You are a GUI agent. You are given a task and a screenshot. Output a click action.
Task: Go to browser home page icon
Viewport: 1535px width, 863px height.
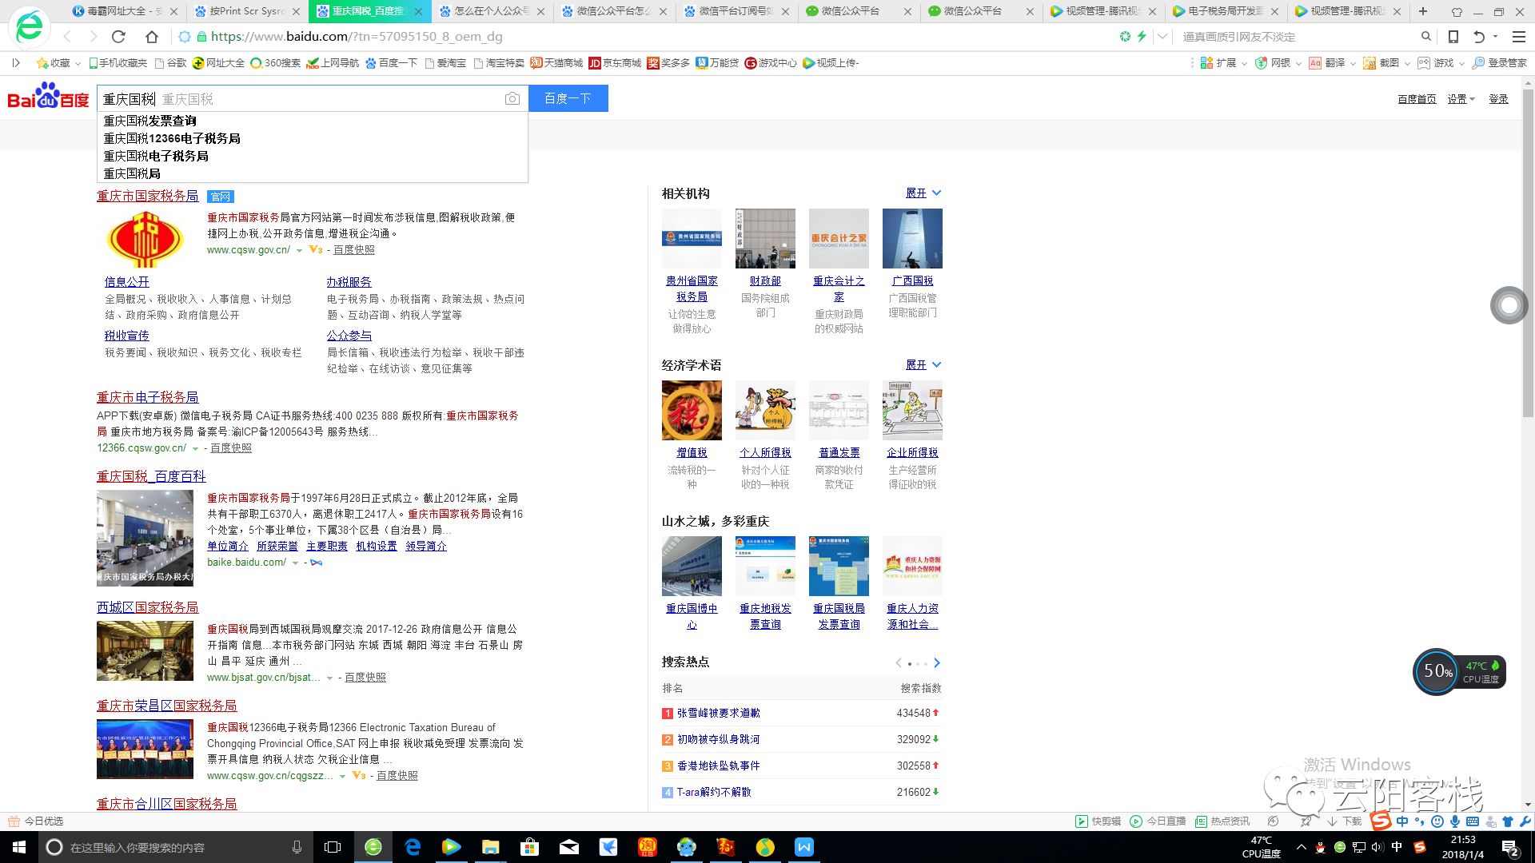pos(152,37)
